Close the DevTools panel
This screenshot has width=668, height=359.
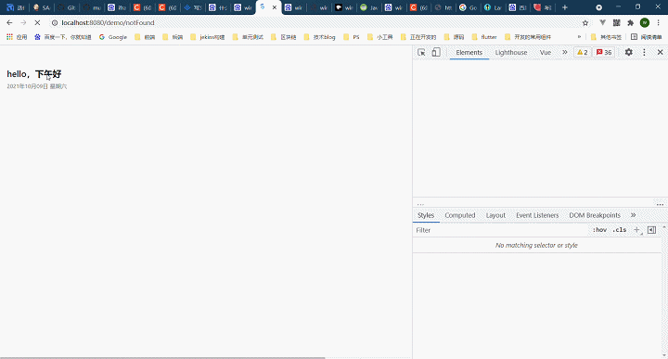[x=660, y=52]
